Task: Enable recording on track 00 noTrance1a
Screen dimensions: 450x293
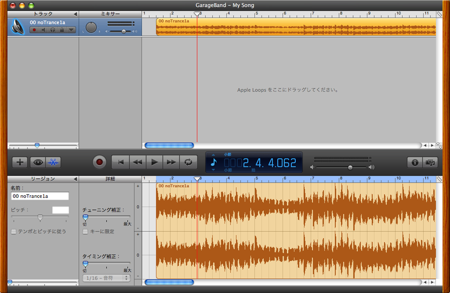Action: click(34, 30)
